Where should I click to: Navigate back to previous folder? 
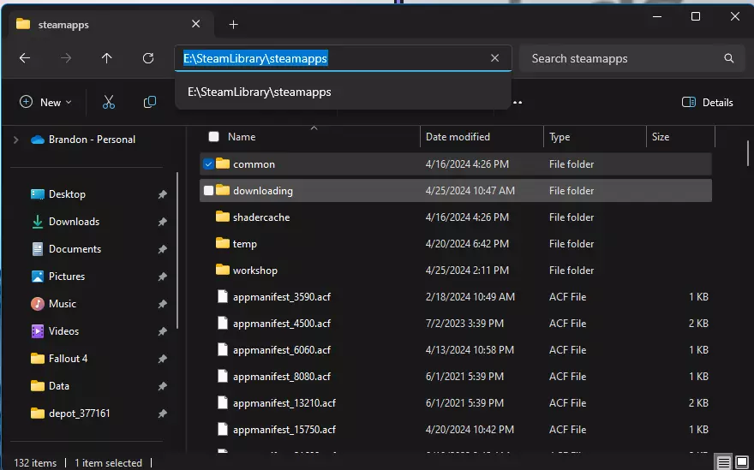point(25,58)
